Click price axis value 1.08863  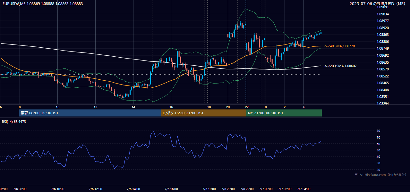click(x=383, y=35)
